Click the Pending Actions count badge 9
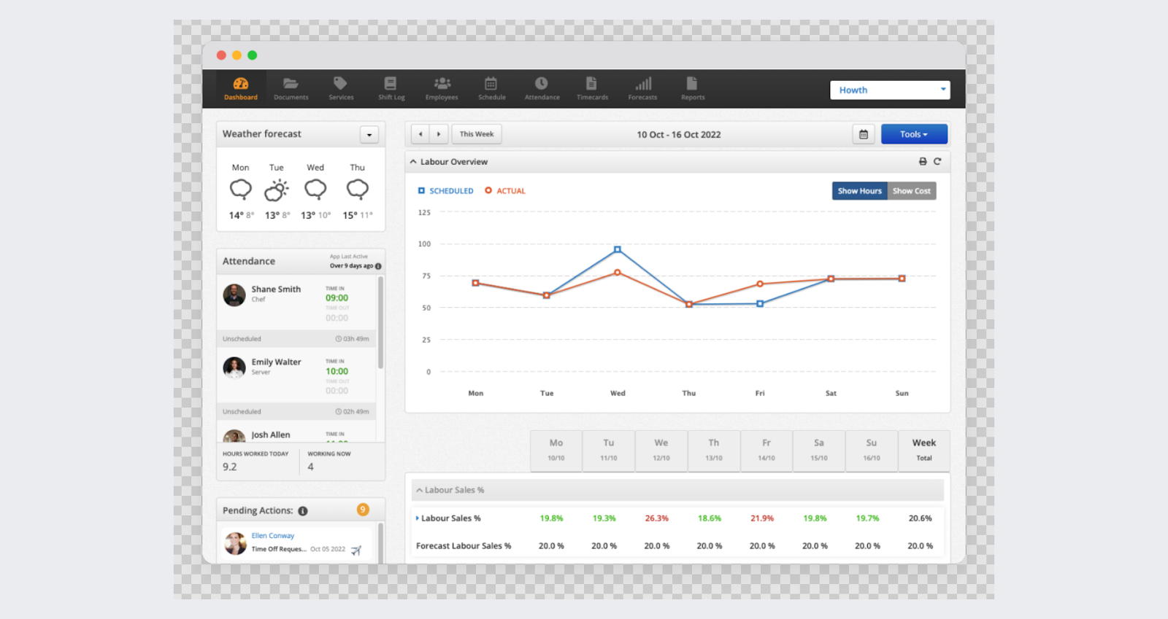Image resolution: width=1168 pixels, height=619 pixels. tap(363, 510)
